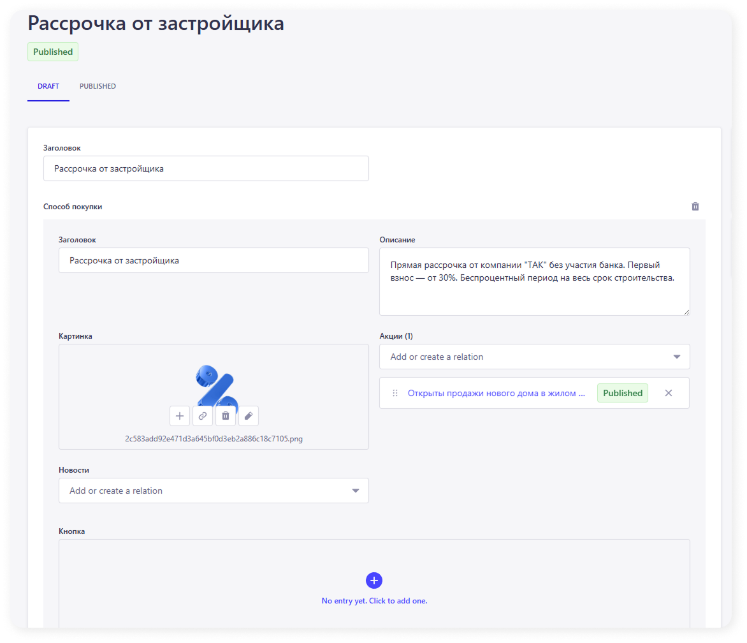Image resolution: width=747 pixels, height=643 pixels.
Task: Copy link of the Картинка image
Action: coord(203,416)
